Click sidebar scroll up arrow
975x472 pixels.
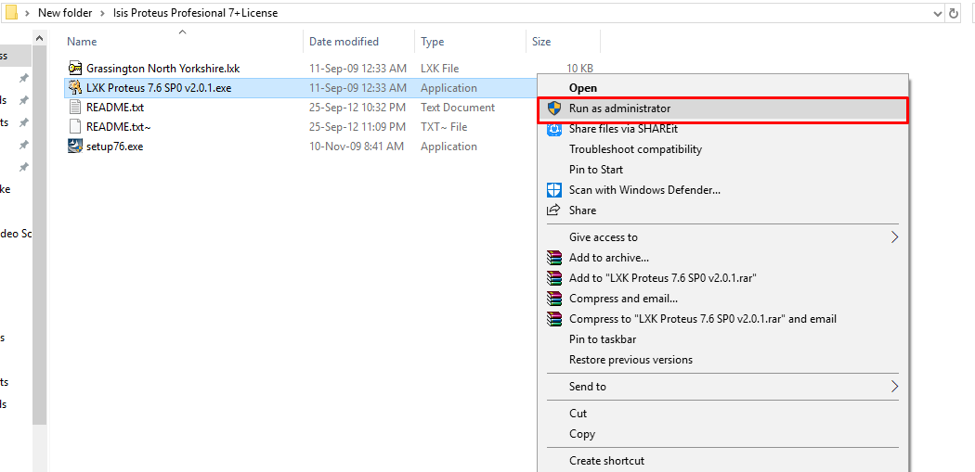[39, 39]
